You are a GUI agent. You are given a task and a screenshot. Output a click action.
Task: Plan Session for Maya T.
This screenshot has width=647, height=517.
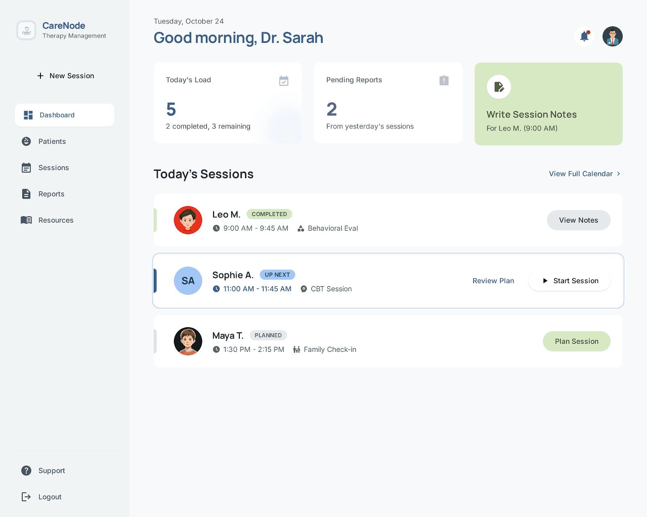577,341
